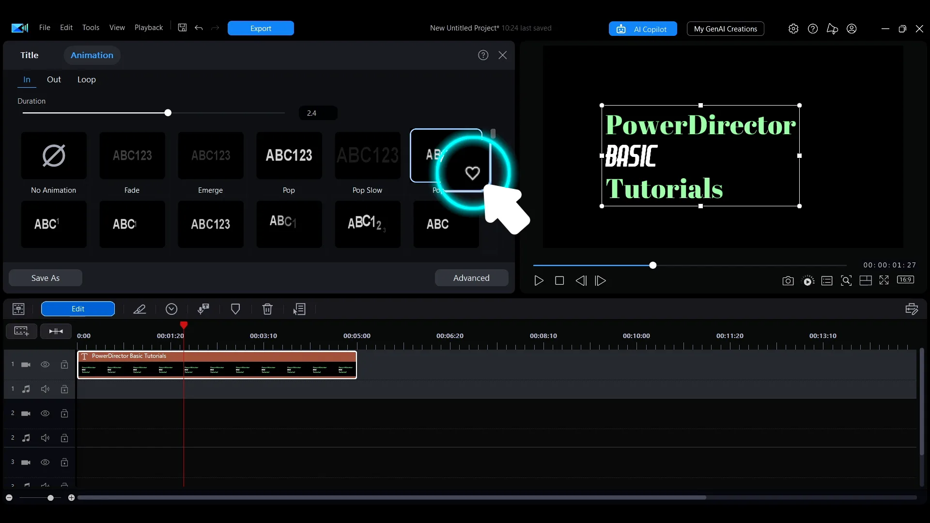The image size is (930, 523).
Task: Open help from the top bar question icon
Action: tap(813, 29)
